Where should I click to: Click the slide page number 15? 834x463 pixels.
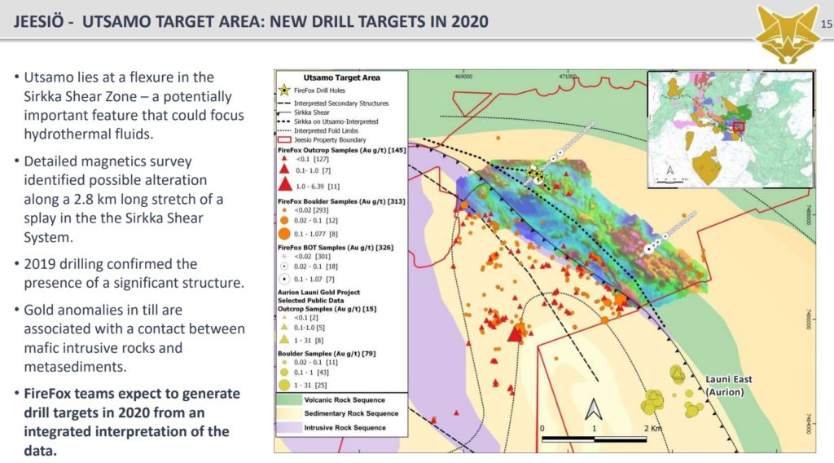(x=827, y=24)
